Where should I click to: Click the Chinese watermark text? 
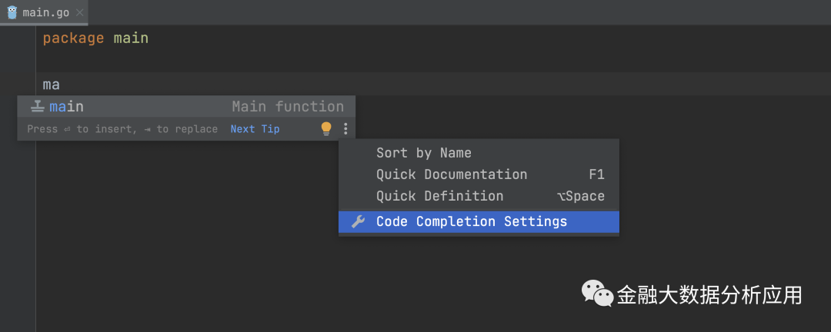(709, 294)
